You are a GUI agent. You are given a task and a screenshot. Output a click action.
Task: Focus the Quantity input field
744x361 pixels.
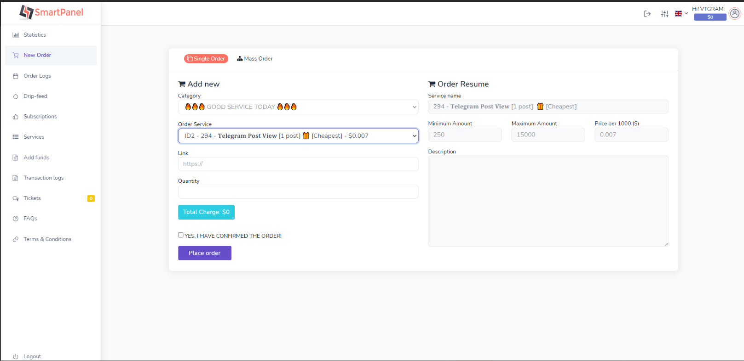[298, 192]
